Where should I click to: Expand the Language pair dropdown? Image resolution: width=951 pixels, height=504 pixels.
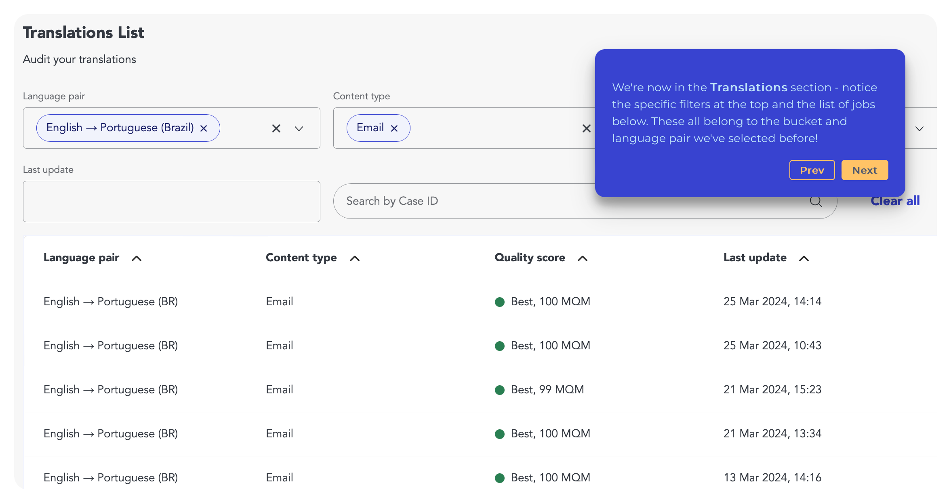(x=299, y=128)
